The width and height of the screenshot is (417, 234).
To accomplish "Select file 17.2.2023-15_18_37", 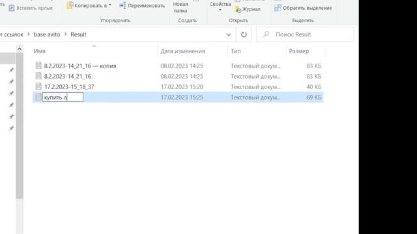I will coord(69,86).
